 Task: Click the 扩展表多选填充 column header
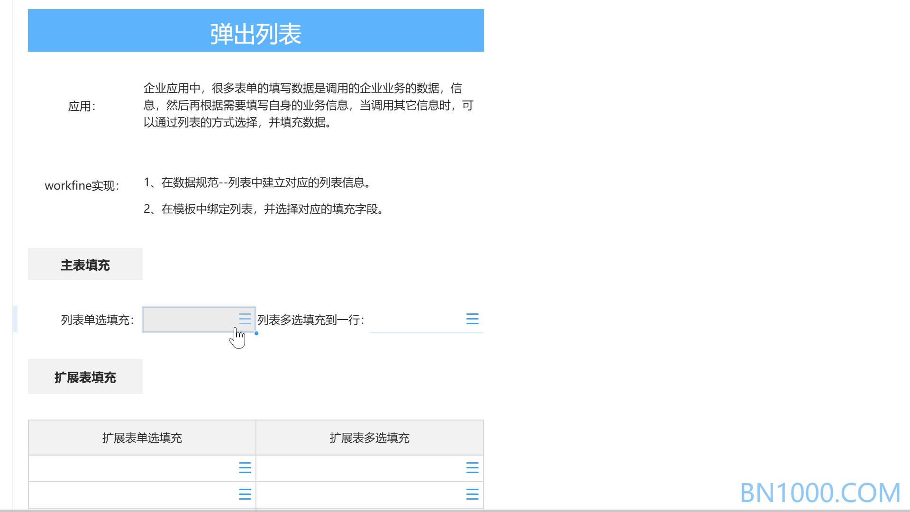point(370,438)
